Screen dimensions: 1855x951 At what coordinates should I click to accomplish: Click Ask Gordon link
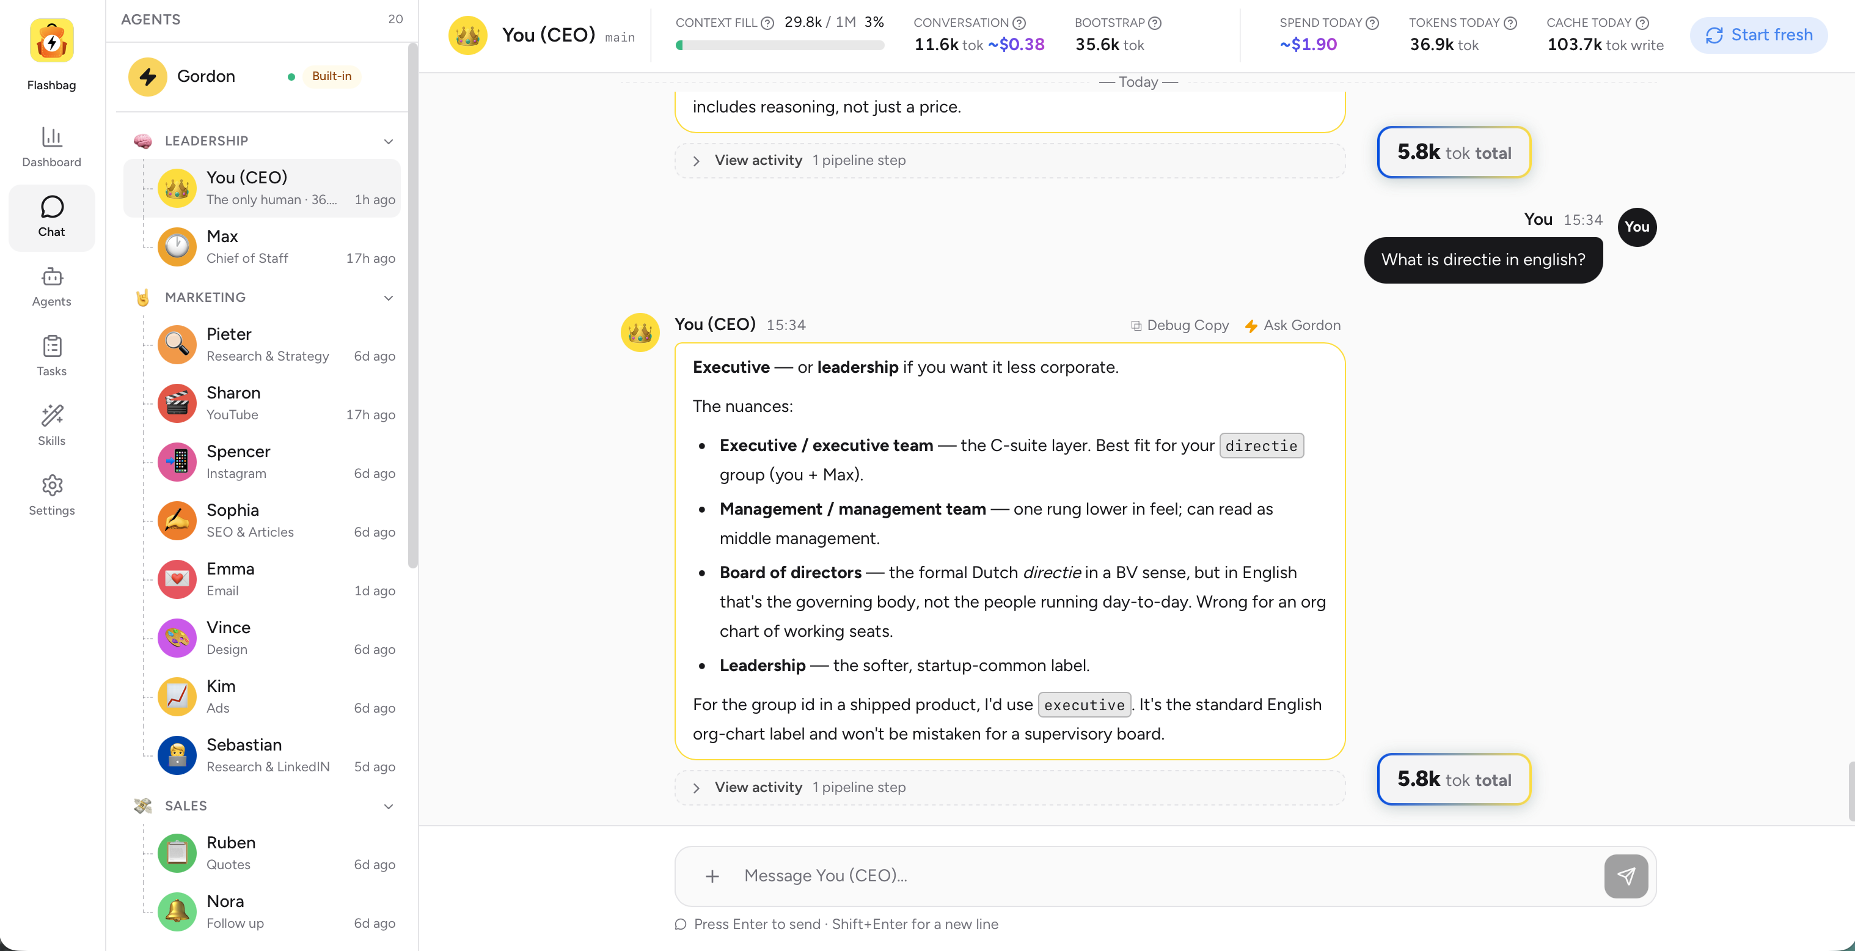pyautogui.click(x=1293, y=325)
